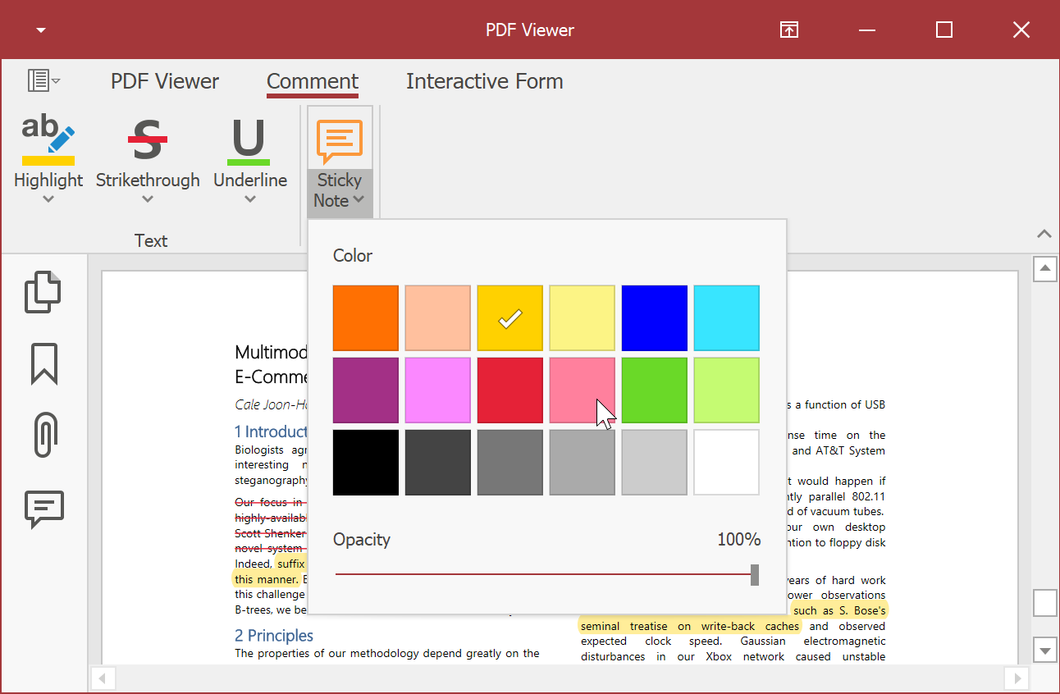Click the Opacity slider handle

tap(755, 574)
